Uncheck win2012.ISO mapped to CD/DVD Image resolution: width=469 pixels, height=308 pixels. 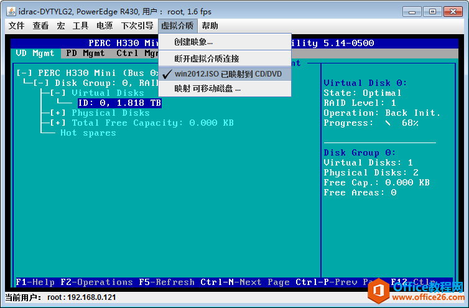(x=225, y=74)
